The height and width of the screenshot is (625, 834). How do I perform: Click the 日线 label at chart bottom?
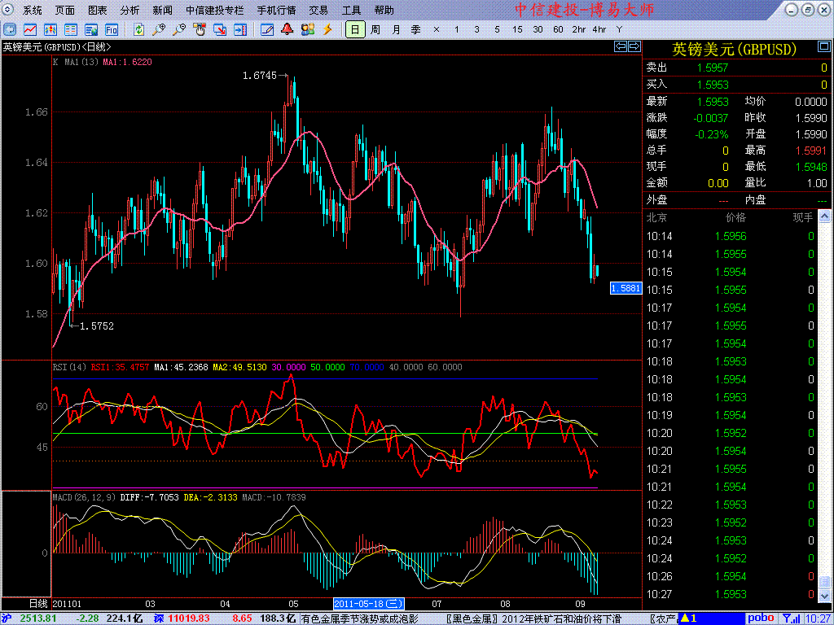[38, 604]
